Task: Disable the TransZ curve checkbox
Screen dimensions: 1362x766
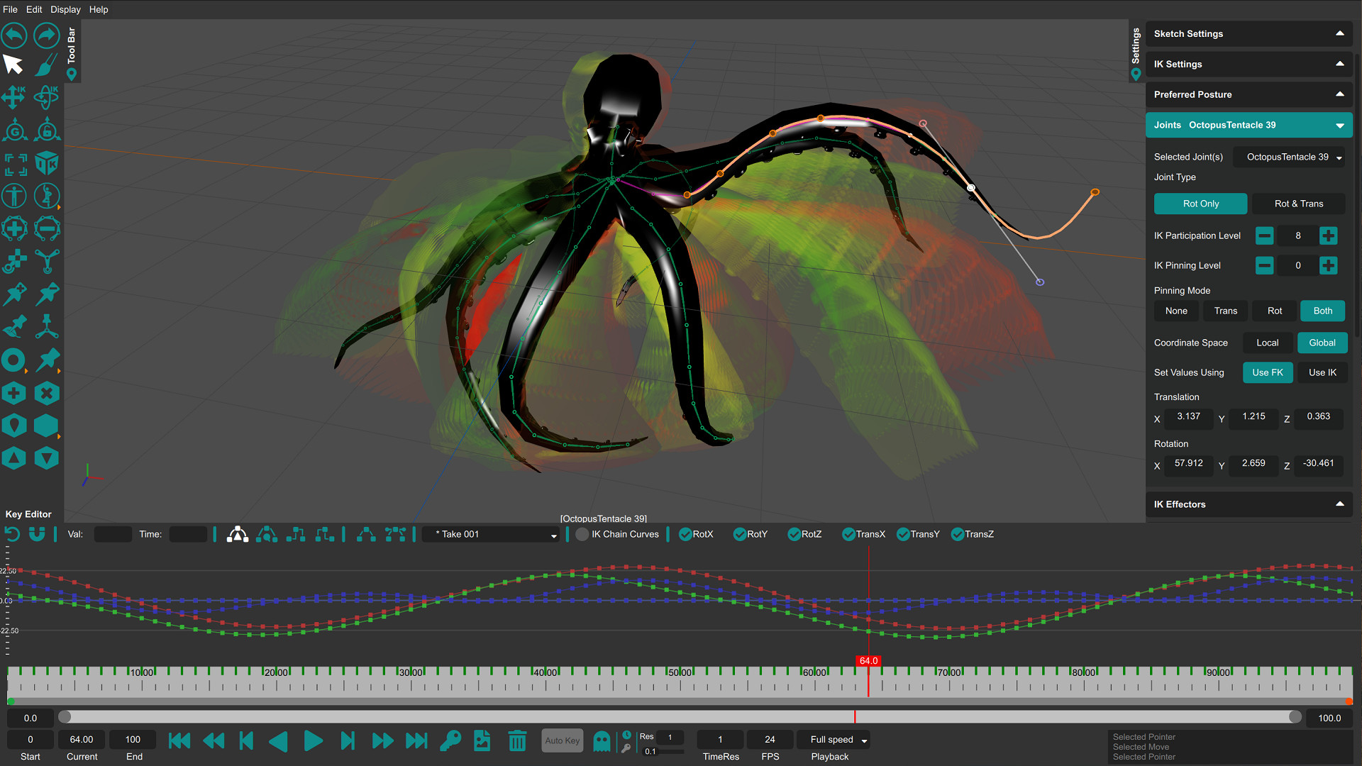Action: point(958,534)
